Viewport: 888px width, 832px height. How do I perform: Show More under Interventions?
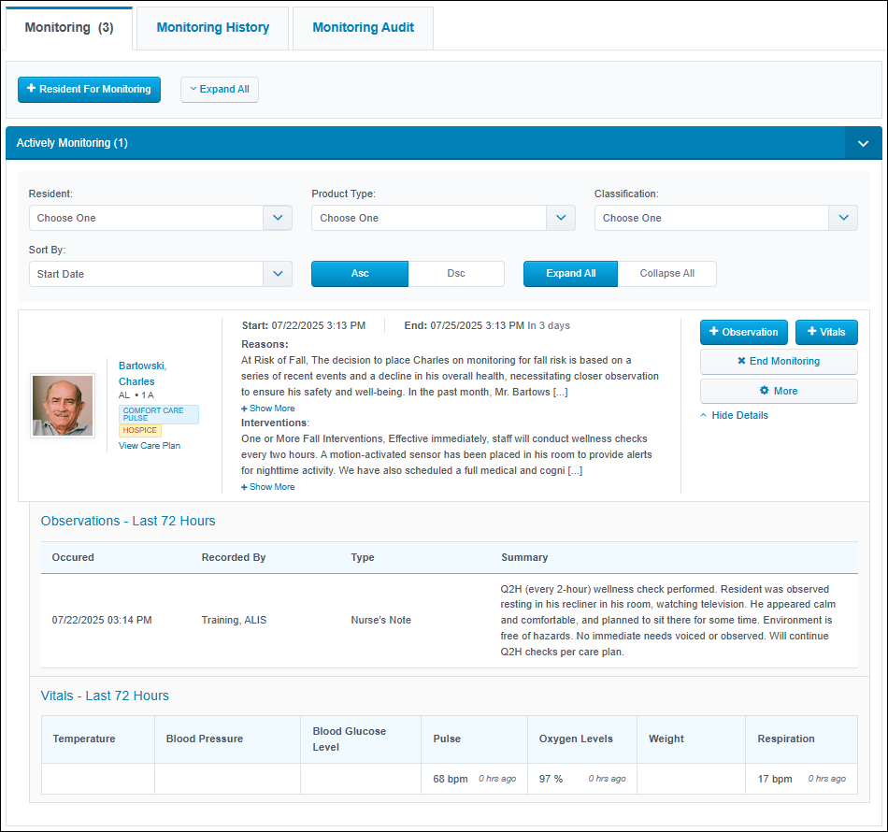(268, 487)
